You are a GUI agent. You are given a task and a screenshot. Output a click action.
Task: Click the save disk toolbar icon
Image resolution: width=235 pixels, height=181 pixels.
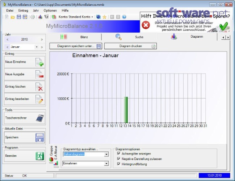19,17
